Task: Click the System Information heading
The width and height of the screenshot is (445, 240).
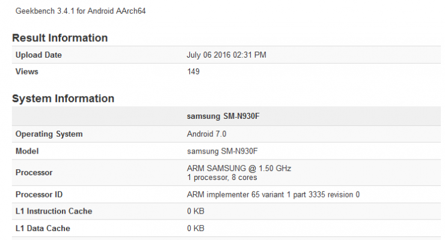Action: point(63,98)
